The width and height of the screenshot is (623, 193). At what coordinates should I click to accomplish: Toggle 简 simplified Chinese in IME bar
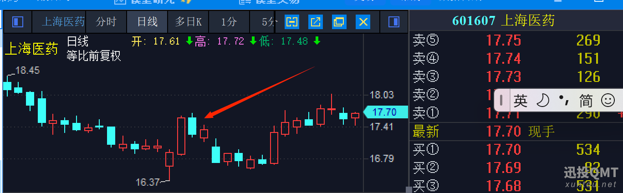click(x=586, y=101)
